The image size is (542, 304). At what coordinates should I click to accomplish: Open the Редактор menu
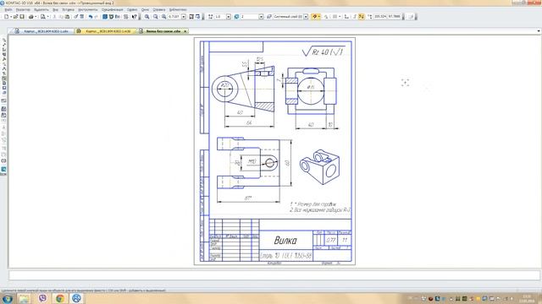pos(23,9)
